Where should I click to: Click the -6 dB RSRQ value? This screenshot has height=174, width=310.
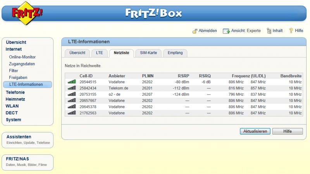pyautogui.click(x=206, y=82)
